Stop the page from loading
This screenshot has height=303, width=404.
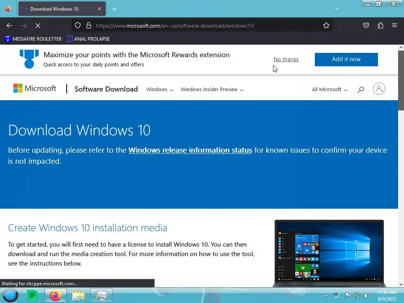coord(38,26)
